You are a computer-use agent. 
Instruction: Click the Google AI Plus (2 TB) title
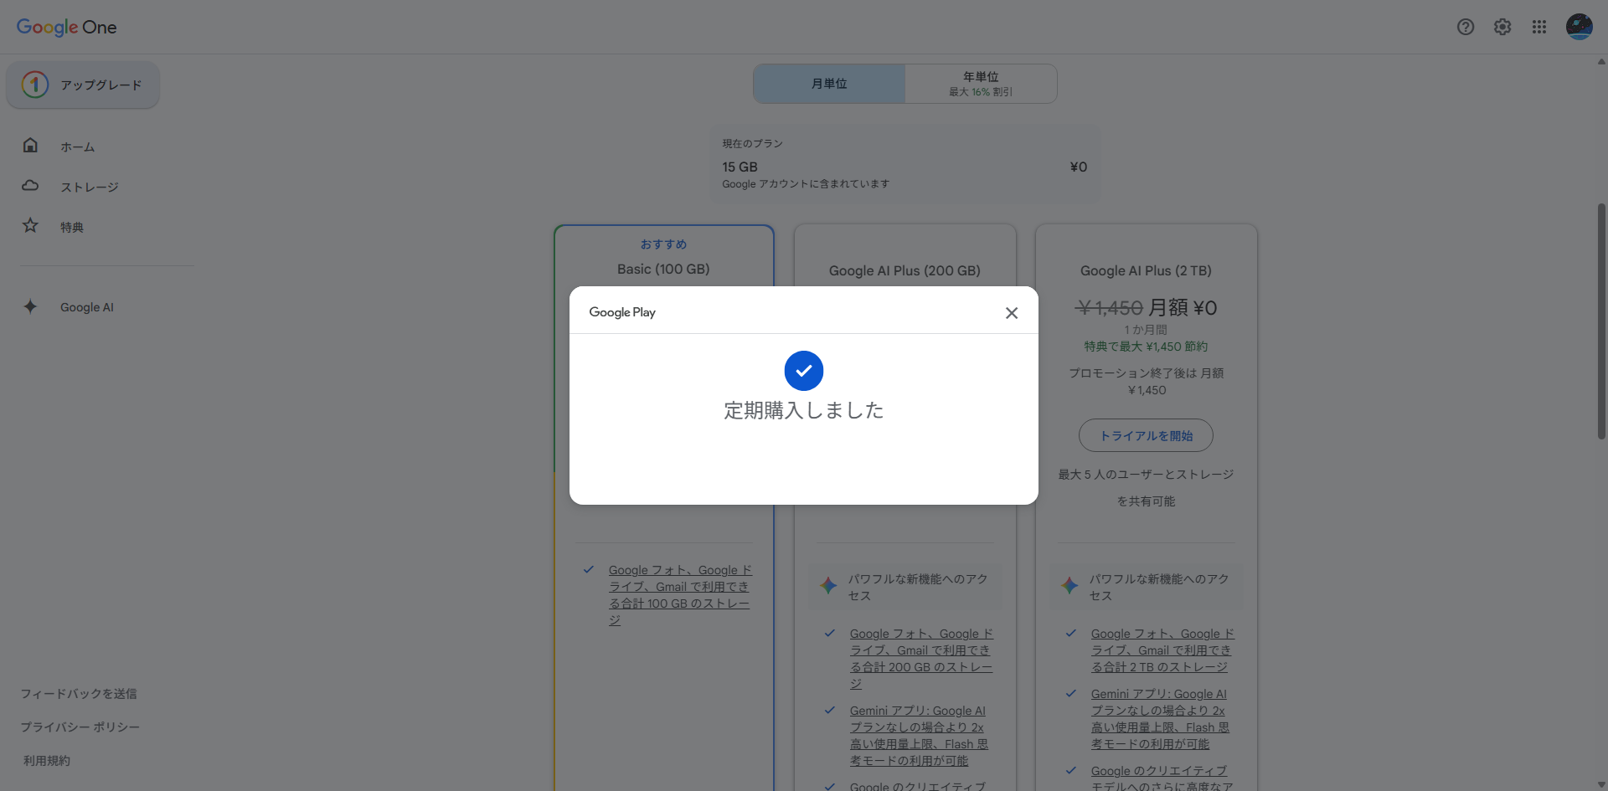pyautogui.click(x=1146, y=271)
